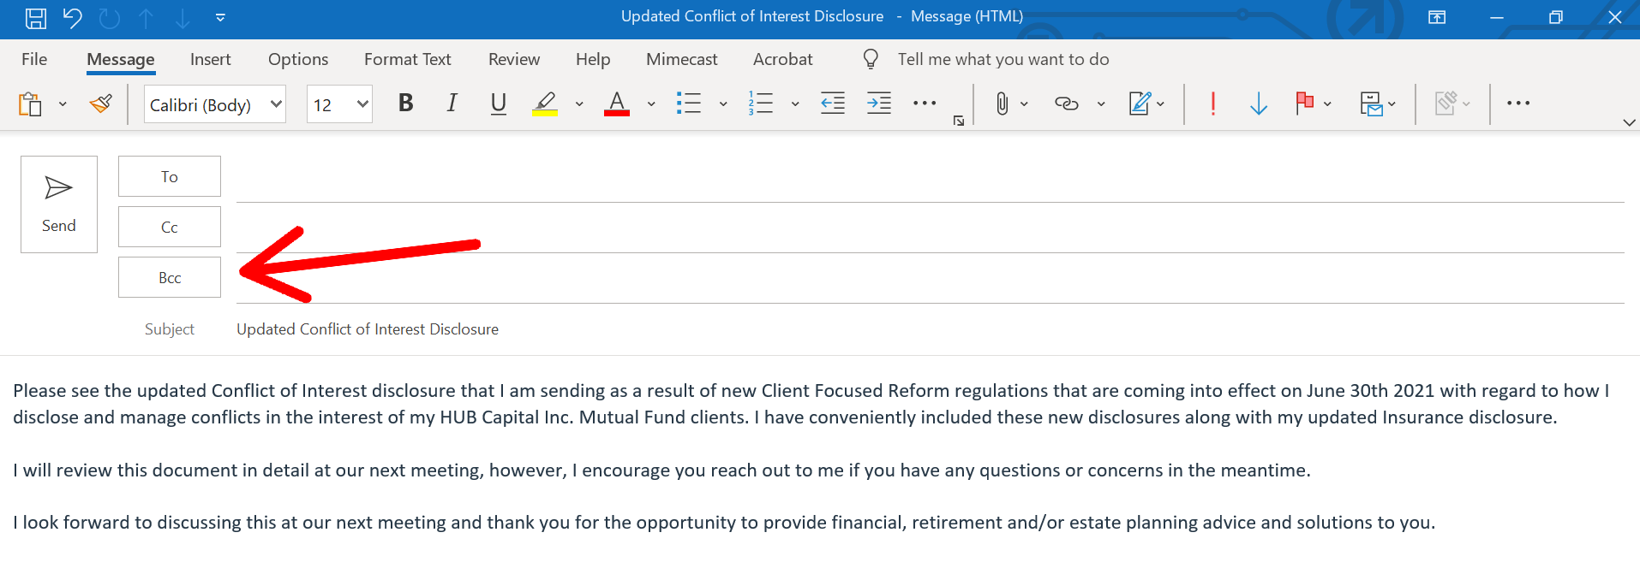Click the Save floppy disk icon
Image resolution: width=1640 pixels, height=574 pixels.
tap(35, 17)
